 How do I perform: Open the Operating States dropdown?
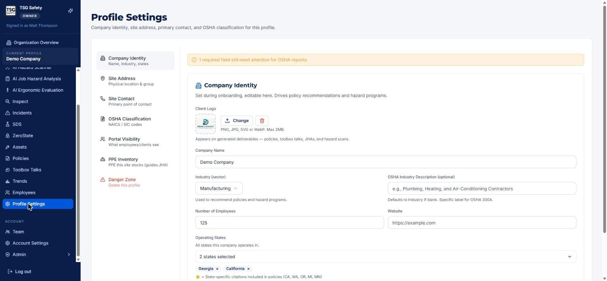coord(386,257)
